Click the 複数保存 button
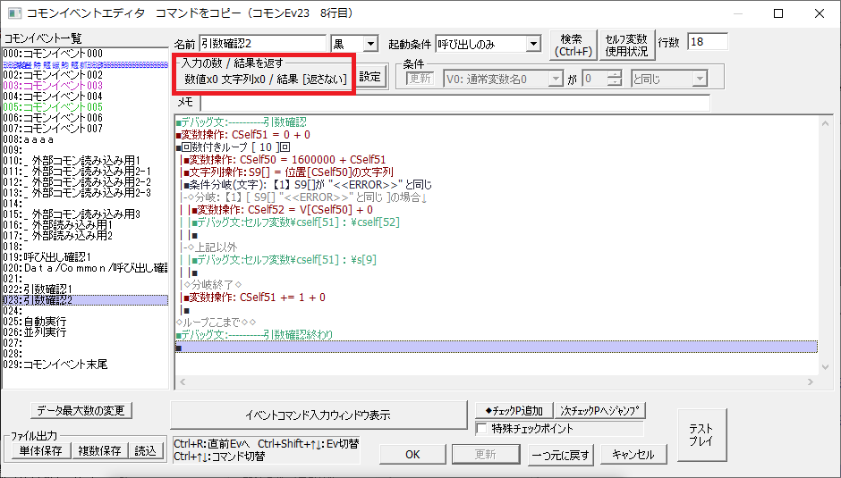 [100, 450]
